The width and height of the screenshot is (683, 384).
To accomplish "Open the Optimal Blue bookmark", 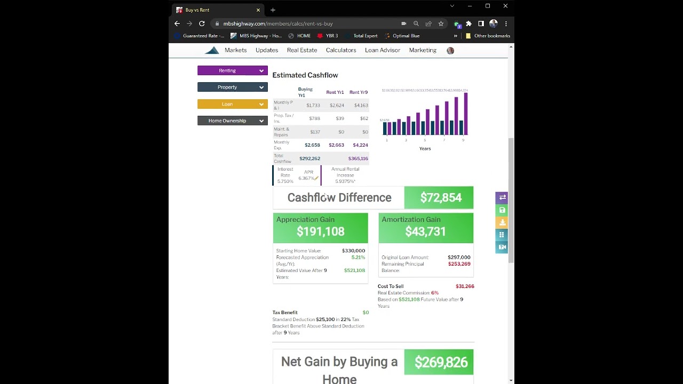I will [401, 36].
